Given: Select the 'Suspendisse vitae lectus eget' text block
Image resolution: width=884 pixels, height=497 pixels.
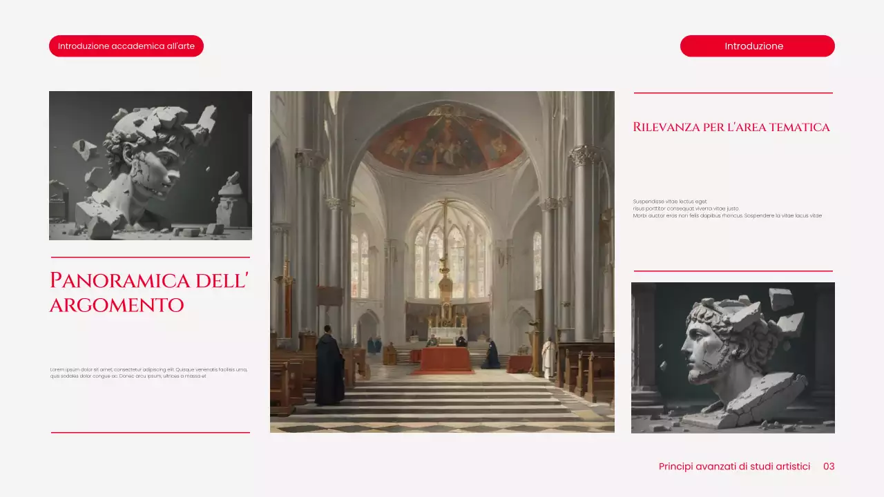Looking at the screenshot, I should [727, 208].
